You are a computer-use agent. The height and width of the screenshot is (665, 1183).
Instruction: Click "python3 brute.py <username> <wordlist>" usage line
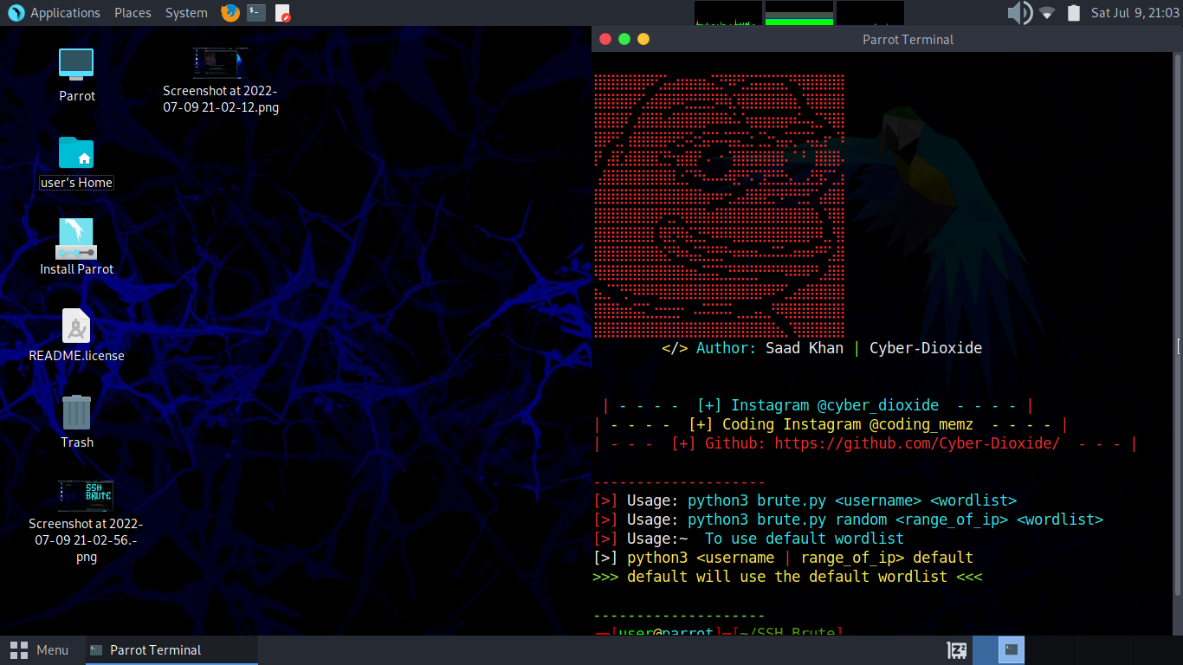point(852,500)
